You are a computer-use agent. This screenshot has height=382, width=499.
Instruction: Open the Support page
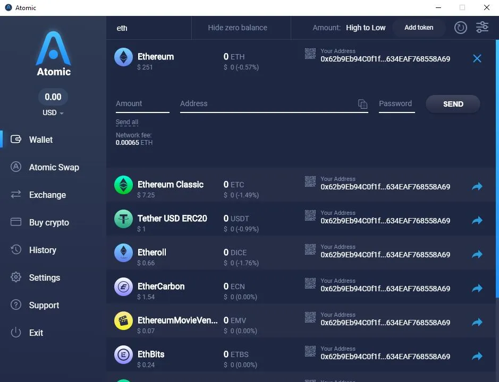pyautogui.click(x=44, y=305)
